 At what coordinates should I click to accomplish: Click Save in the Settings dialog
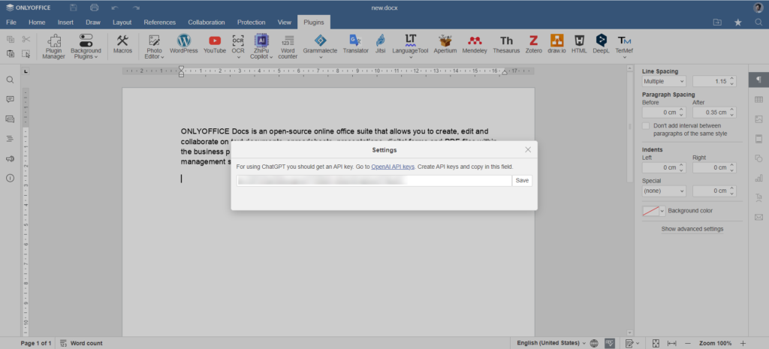(x=522, y=181)
